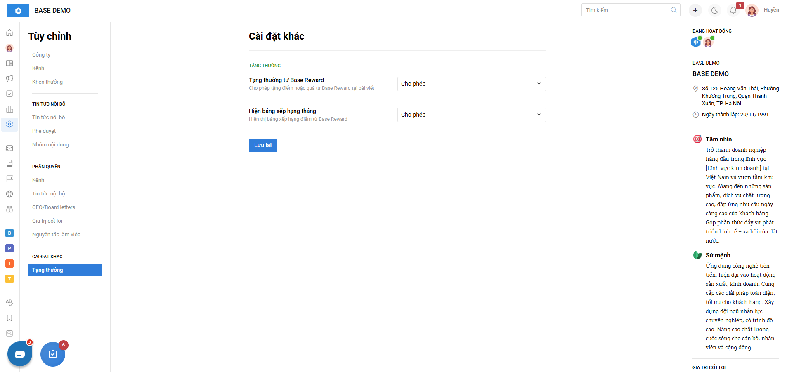
Task: Open the orange T app shortcut
Action: point(9,264)
